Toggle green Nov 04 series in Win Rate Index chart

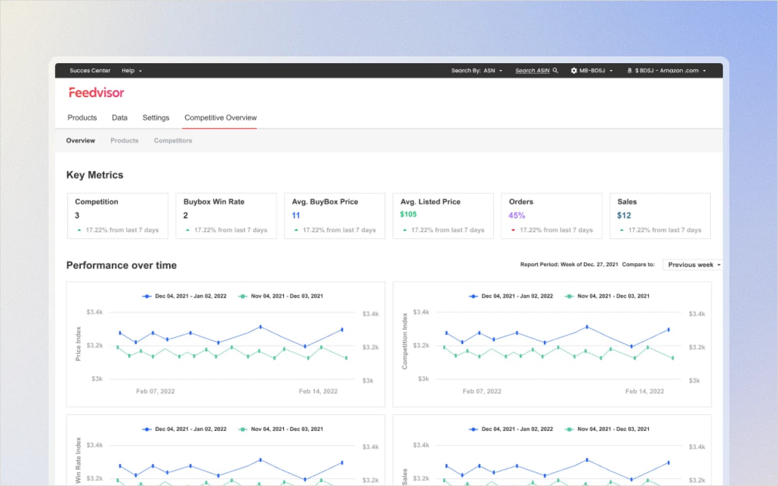(x=281, y=429)
